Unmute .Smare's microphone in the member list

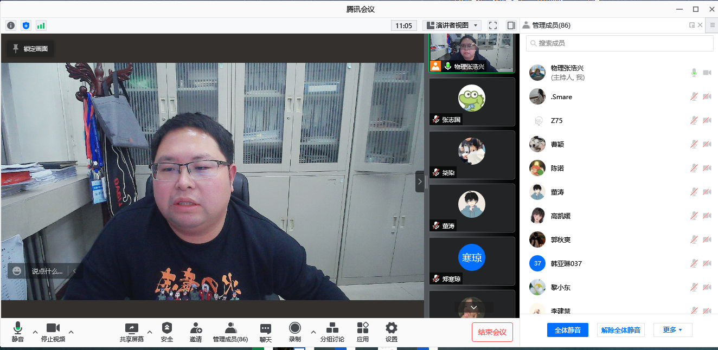click(694, 97)
